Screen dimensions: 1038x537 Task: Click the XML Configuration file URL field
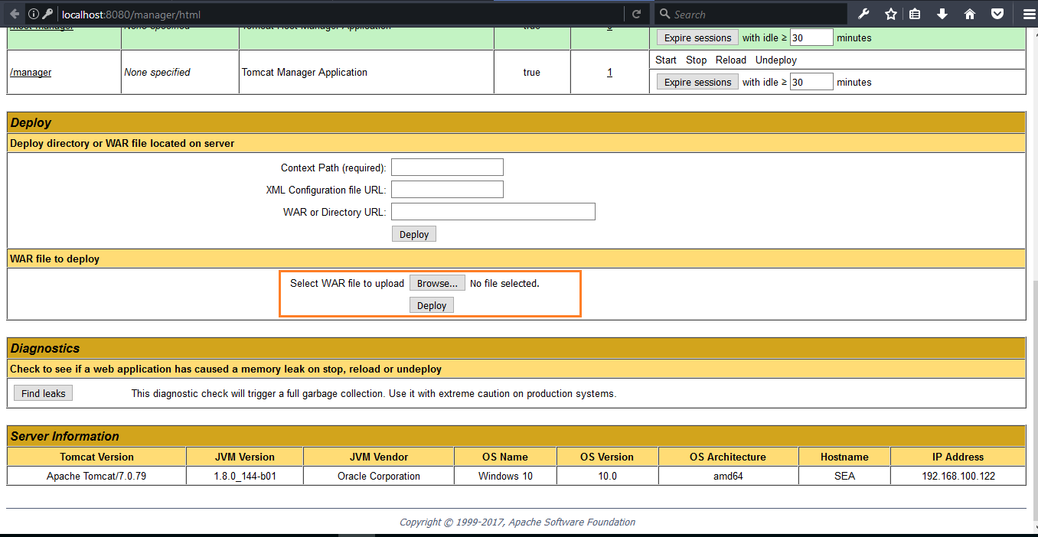[447, 190]
